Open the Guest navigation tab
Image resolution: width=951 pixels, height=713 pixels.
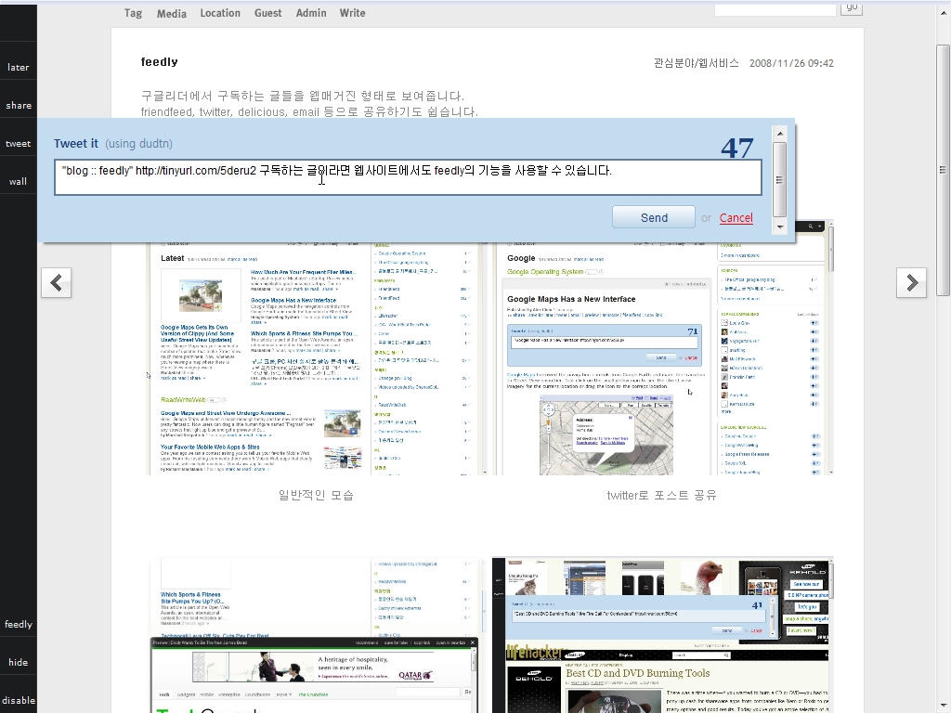[x=268, y=13]
